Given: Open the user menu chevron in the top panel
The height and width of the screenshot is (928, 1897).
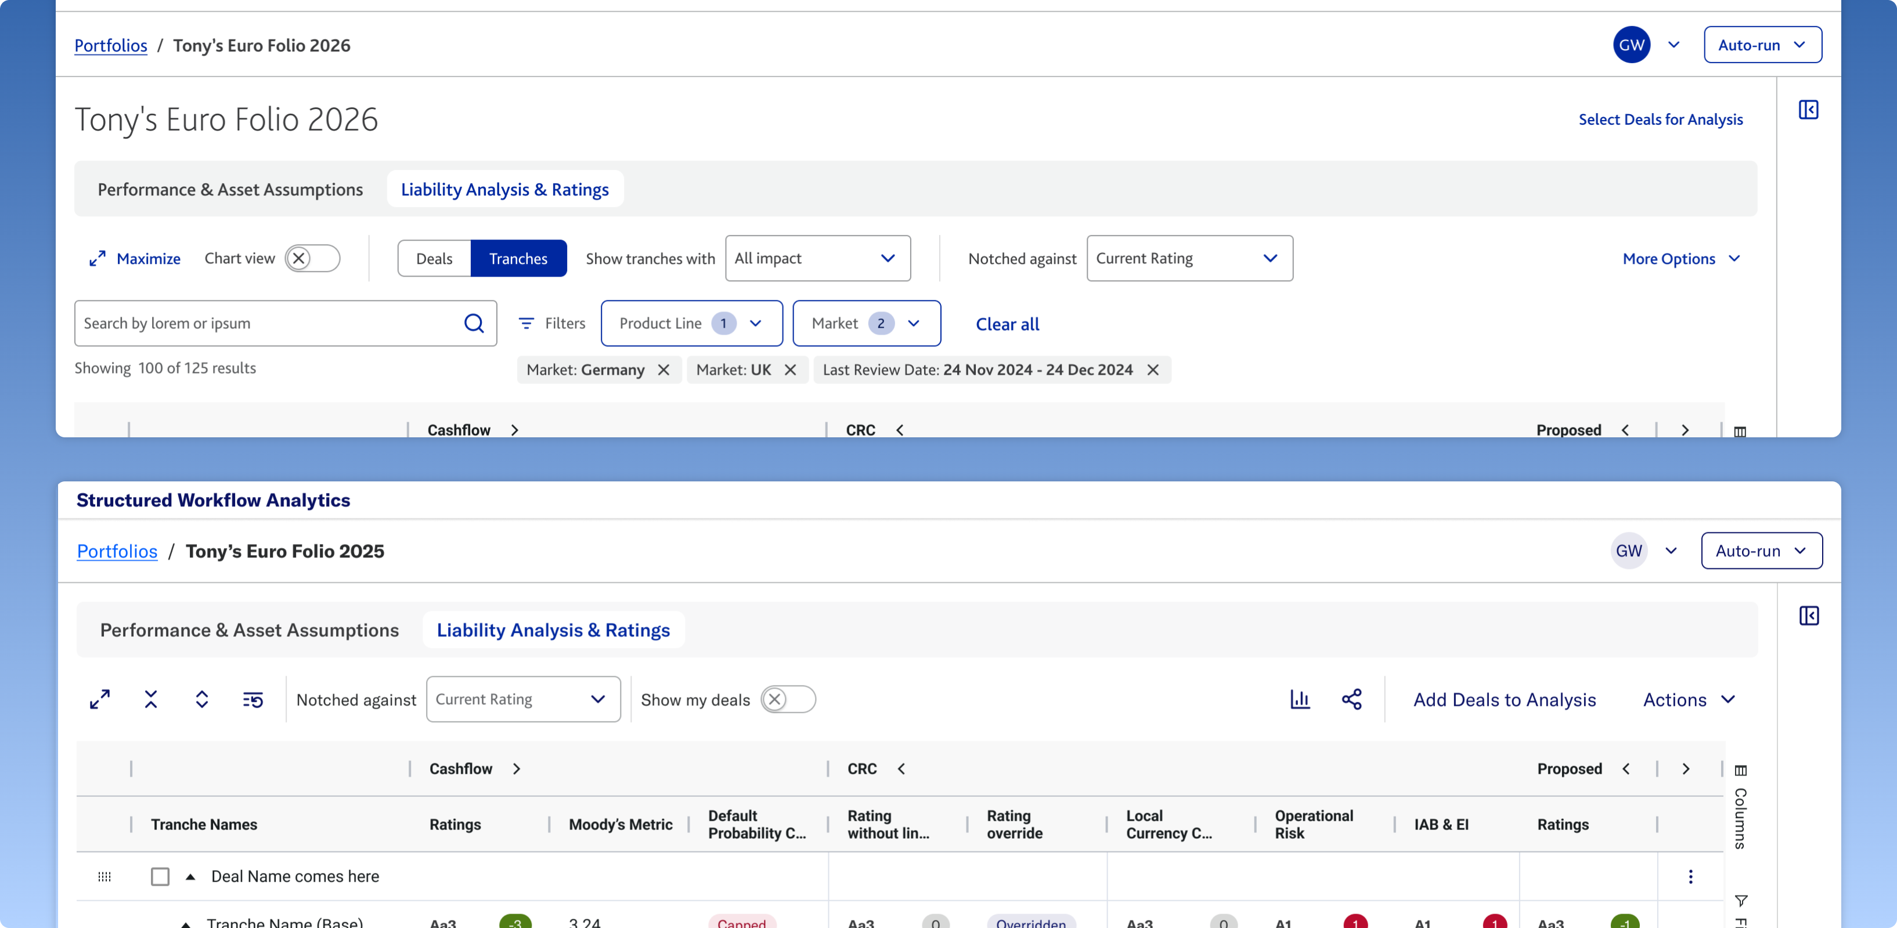Looking at the screenshot, I should (1673, 45).
